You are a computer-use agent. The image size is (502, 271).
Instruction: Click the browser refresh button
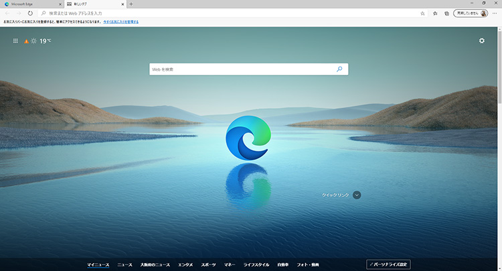pos(30,13)
